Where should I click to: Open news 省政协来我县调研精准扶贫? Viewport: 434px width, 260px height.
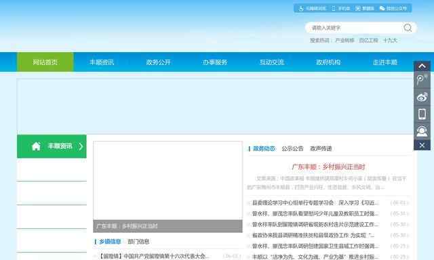tap(313, 236)
